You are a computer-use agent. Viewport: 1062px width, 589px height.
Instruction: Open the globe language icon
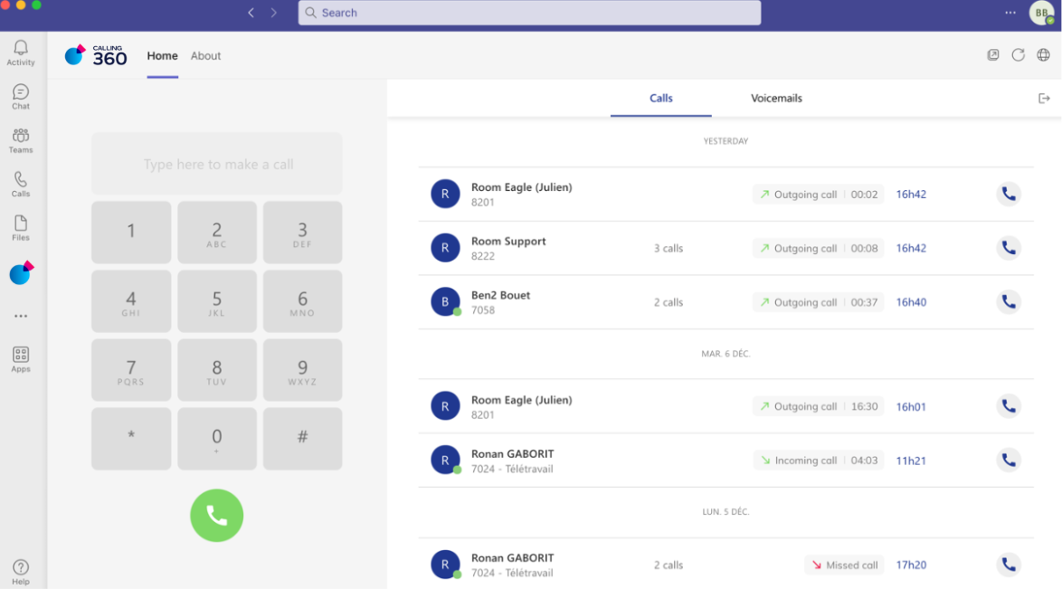(1043, 55)
